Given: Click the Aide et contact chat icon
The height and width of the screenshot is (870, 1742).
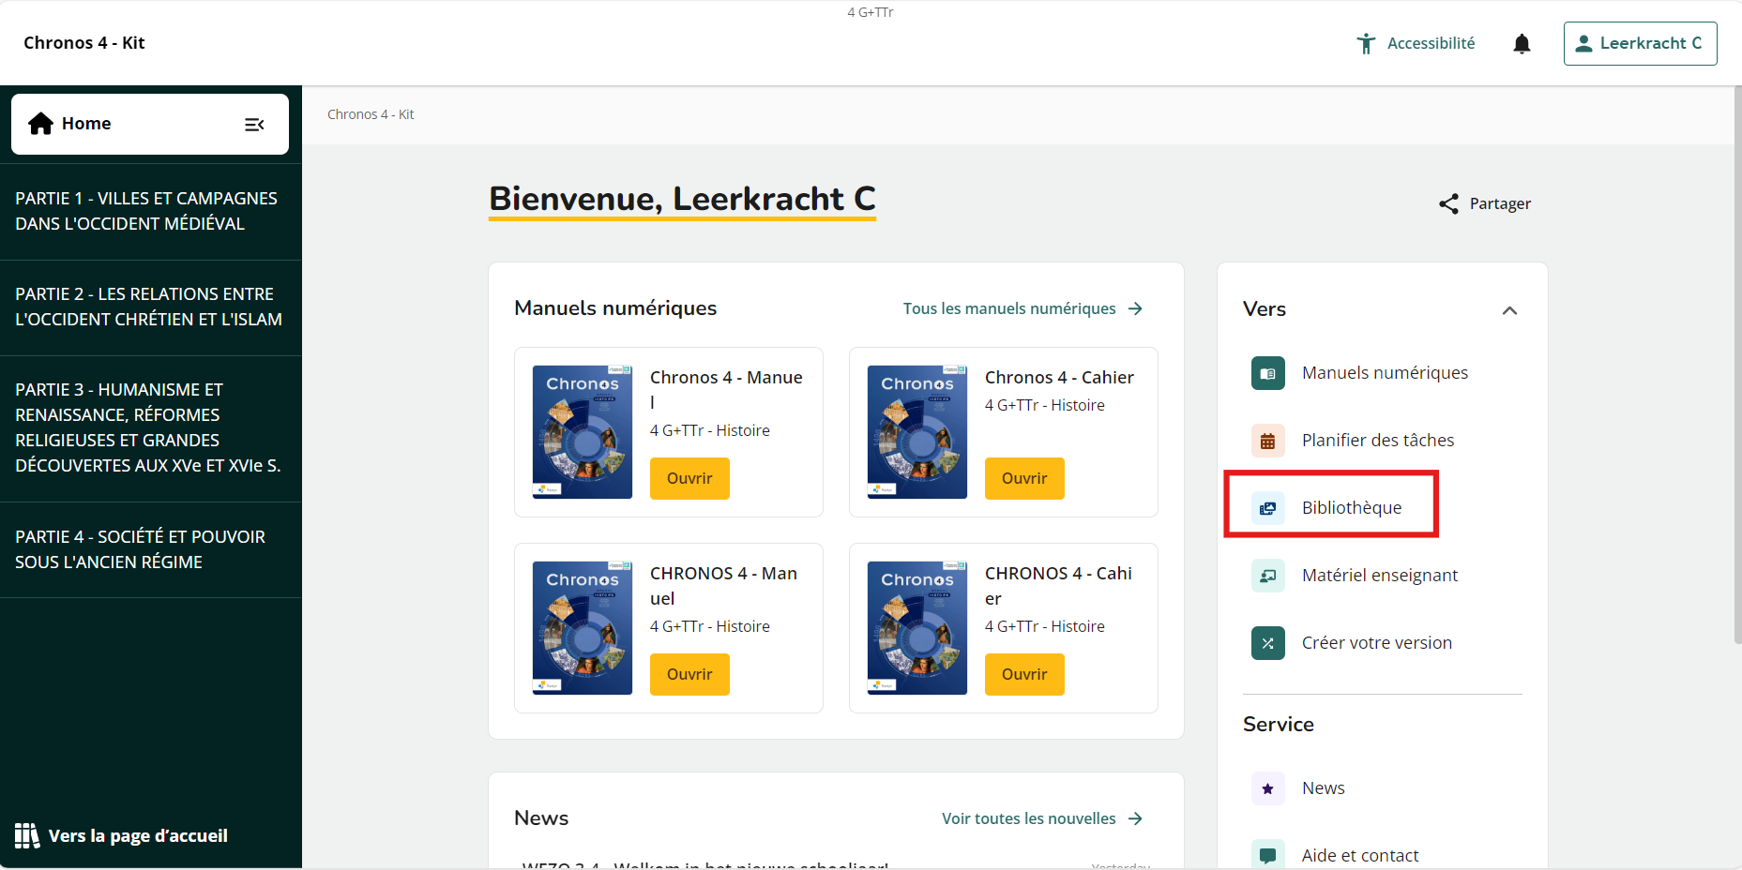Looking at the screenshot, I should [1268, 855].
